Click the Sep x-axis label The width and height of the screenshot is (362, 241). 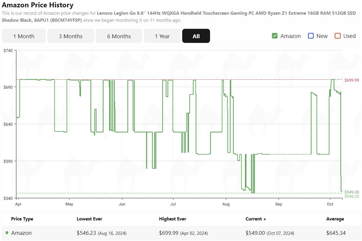[278, 204]
